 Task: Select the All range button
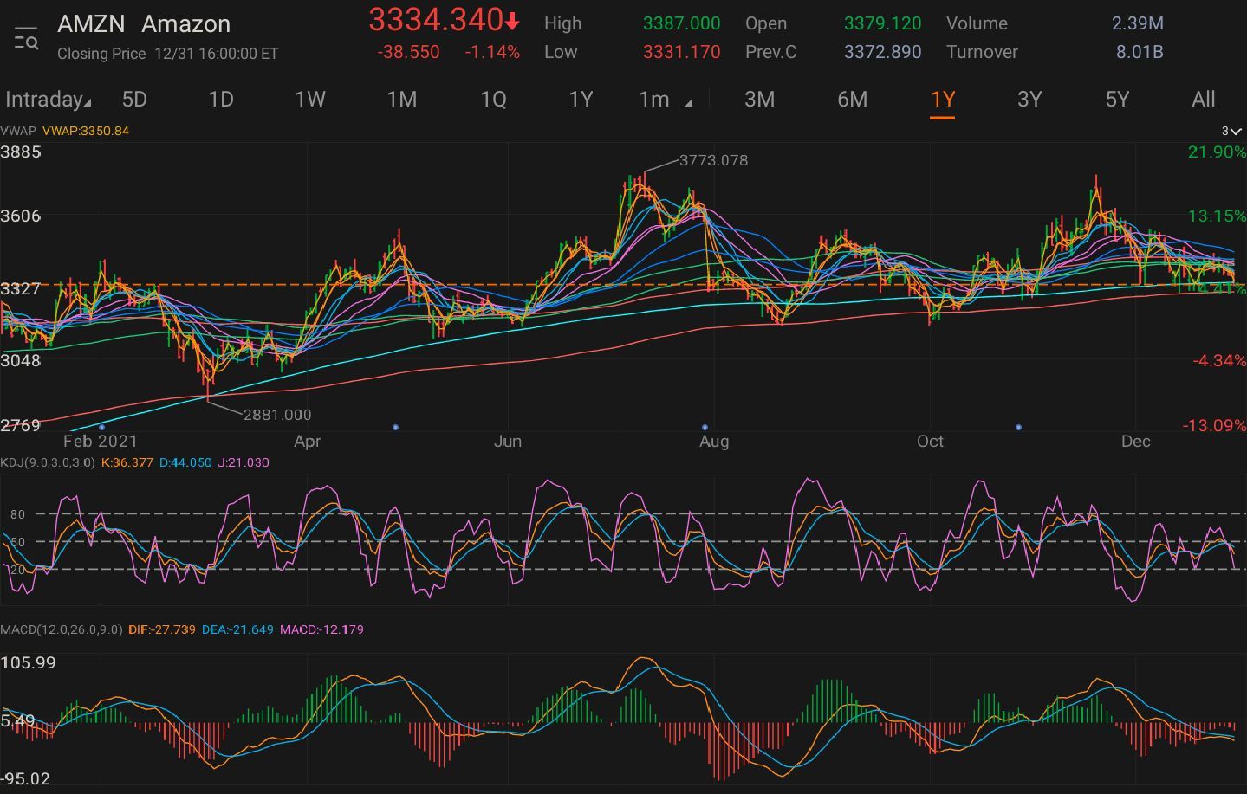coord(1204,99)
